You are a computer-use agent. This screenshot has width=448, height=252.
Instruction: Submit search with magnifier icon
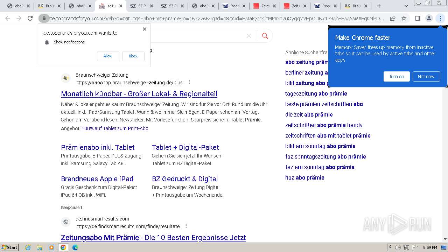[265, 36]
